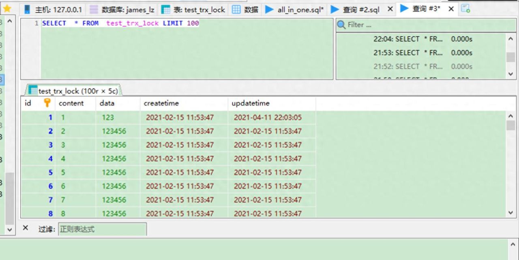Switch to 数据库: james_lz tab

point(122,9)
